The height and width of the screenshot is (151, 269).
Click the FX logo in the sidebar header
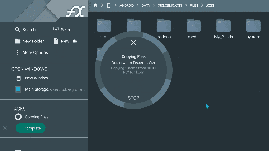[x=76, y=12]
